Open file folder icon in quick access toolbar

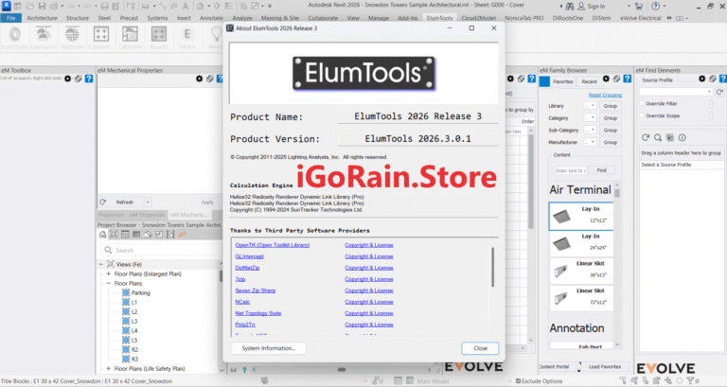30,6
